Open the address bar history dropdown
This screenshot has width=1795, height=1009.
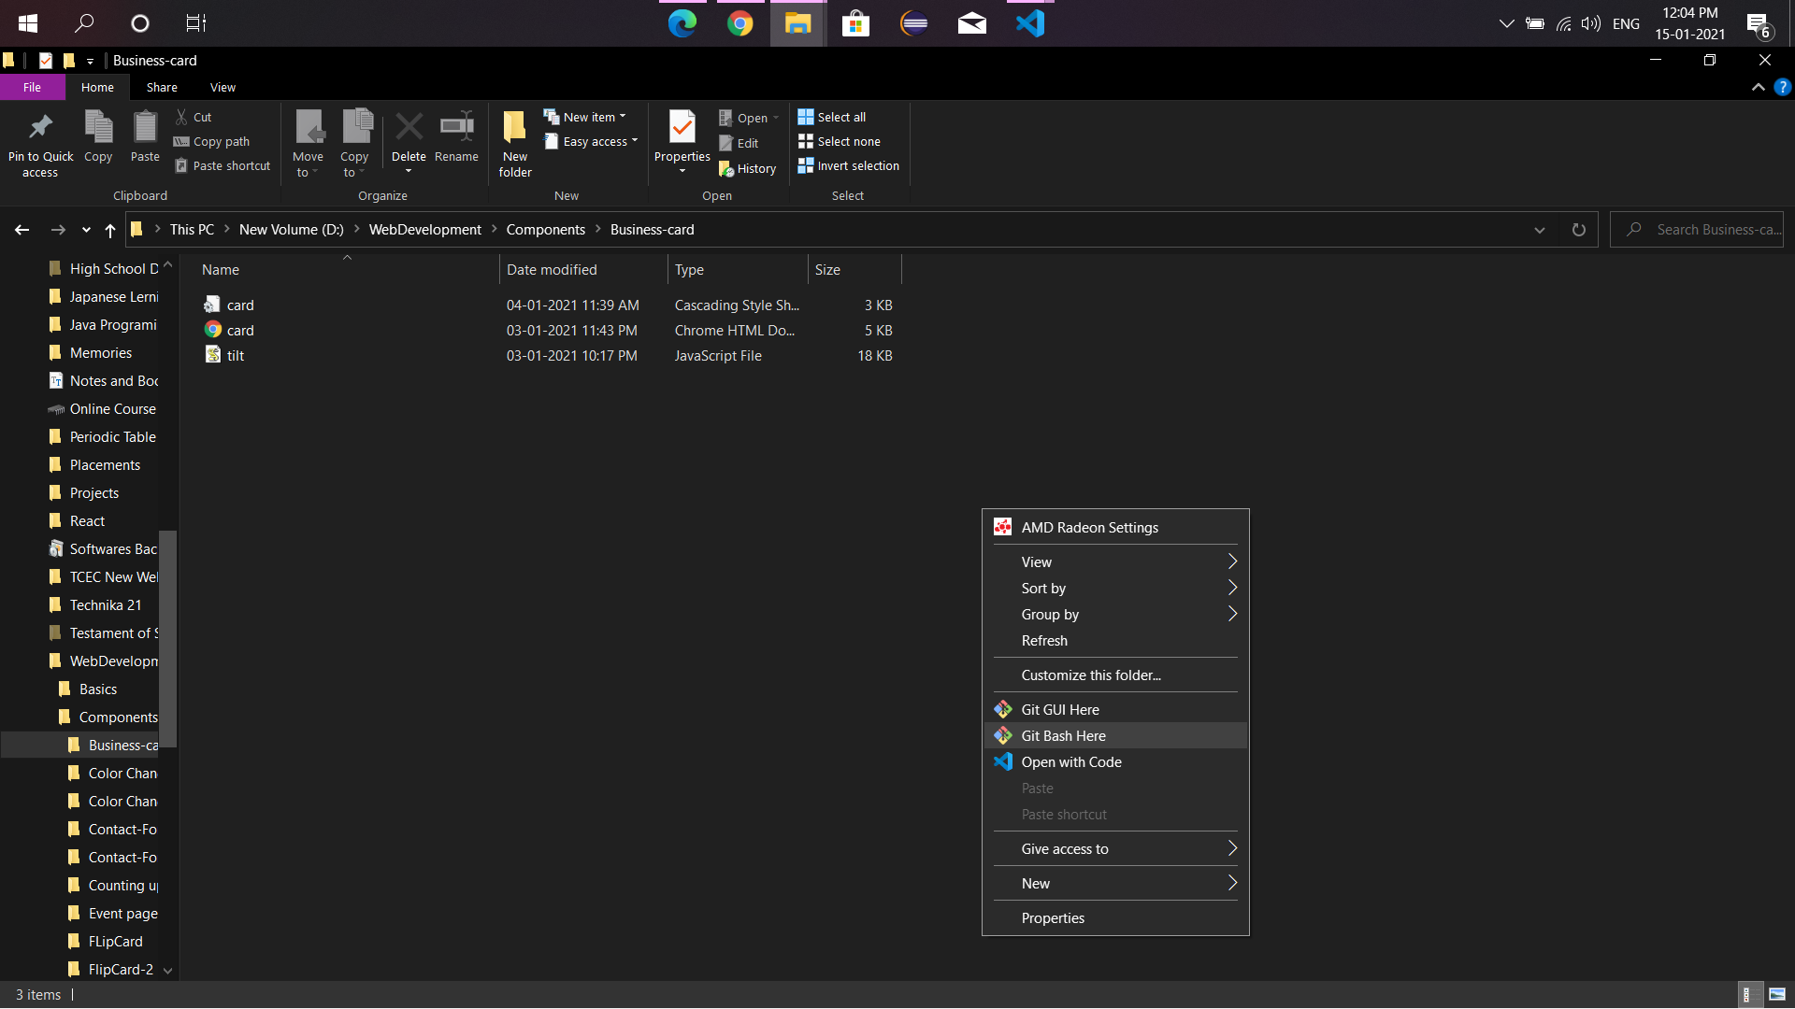click(x=1539, y=230)
